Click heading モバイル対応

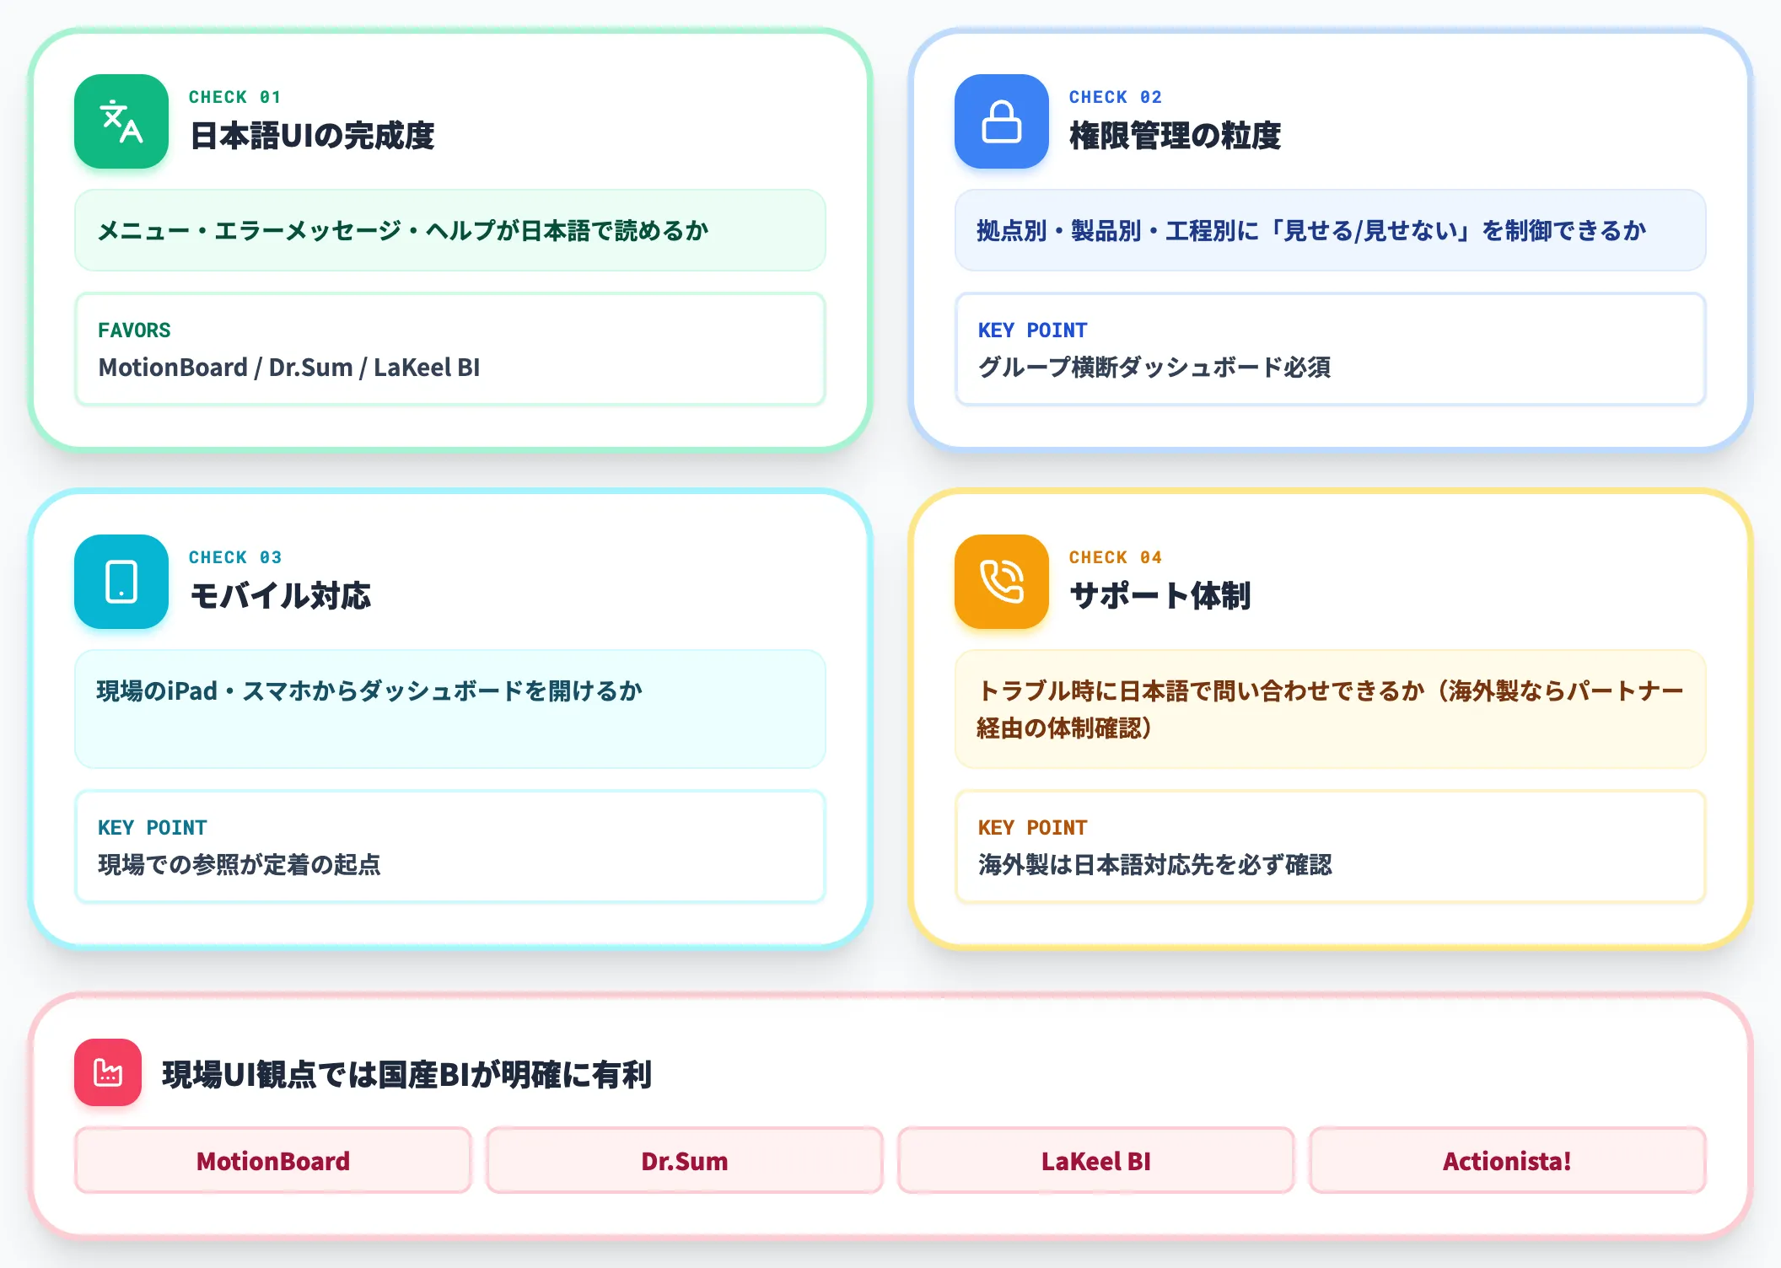coord(281,596)
